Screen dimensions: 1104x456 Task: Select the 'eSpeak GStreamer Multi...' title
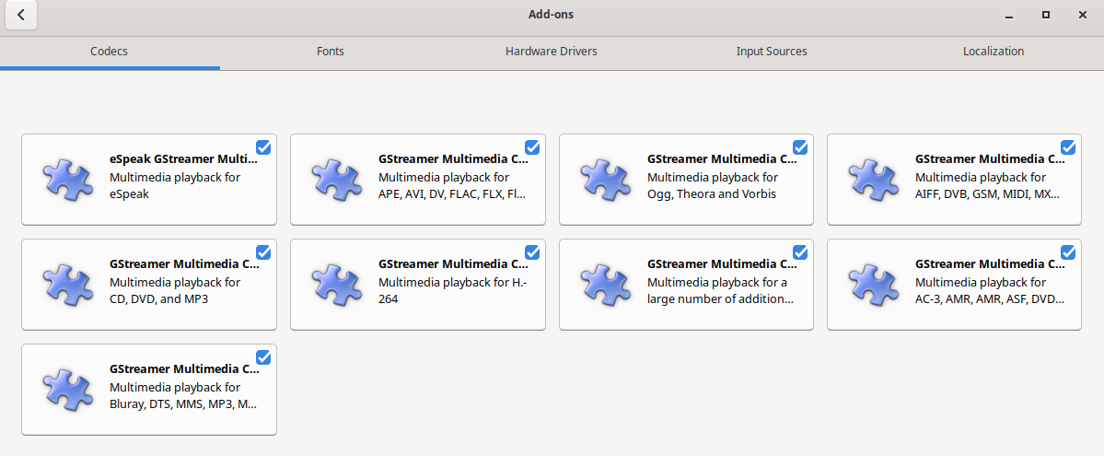click(x=184, y=159)
